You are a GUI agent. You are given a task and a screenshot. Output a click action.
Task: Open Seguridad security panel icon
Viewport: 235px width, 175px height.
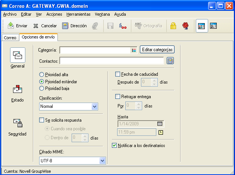18,123
